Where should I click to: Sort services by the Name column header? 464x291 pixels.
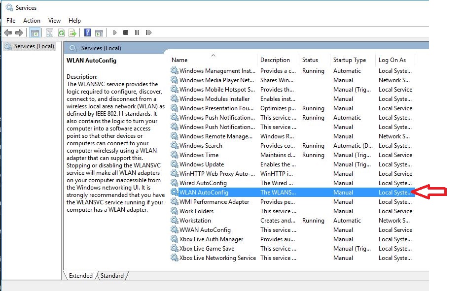[x=180, y=60]
